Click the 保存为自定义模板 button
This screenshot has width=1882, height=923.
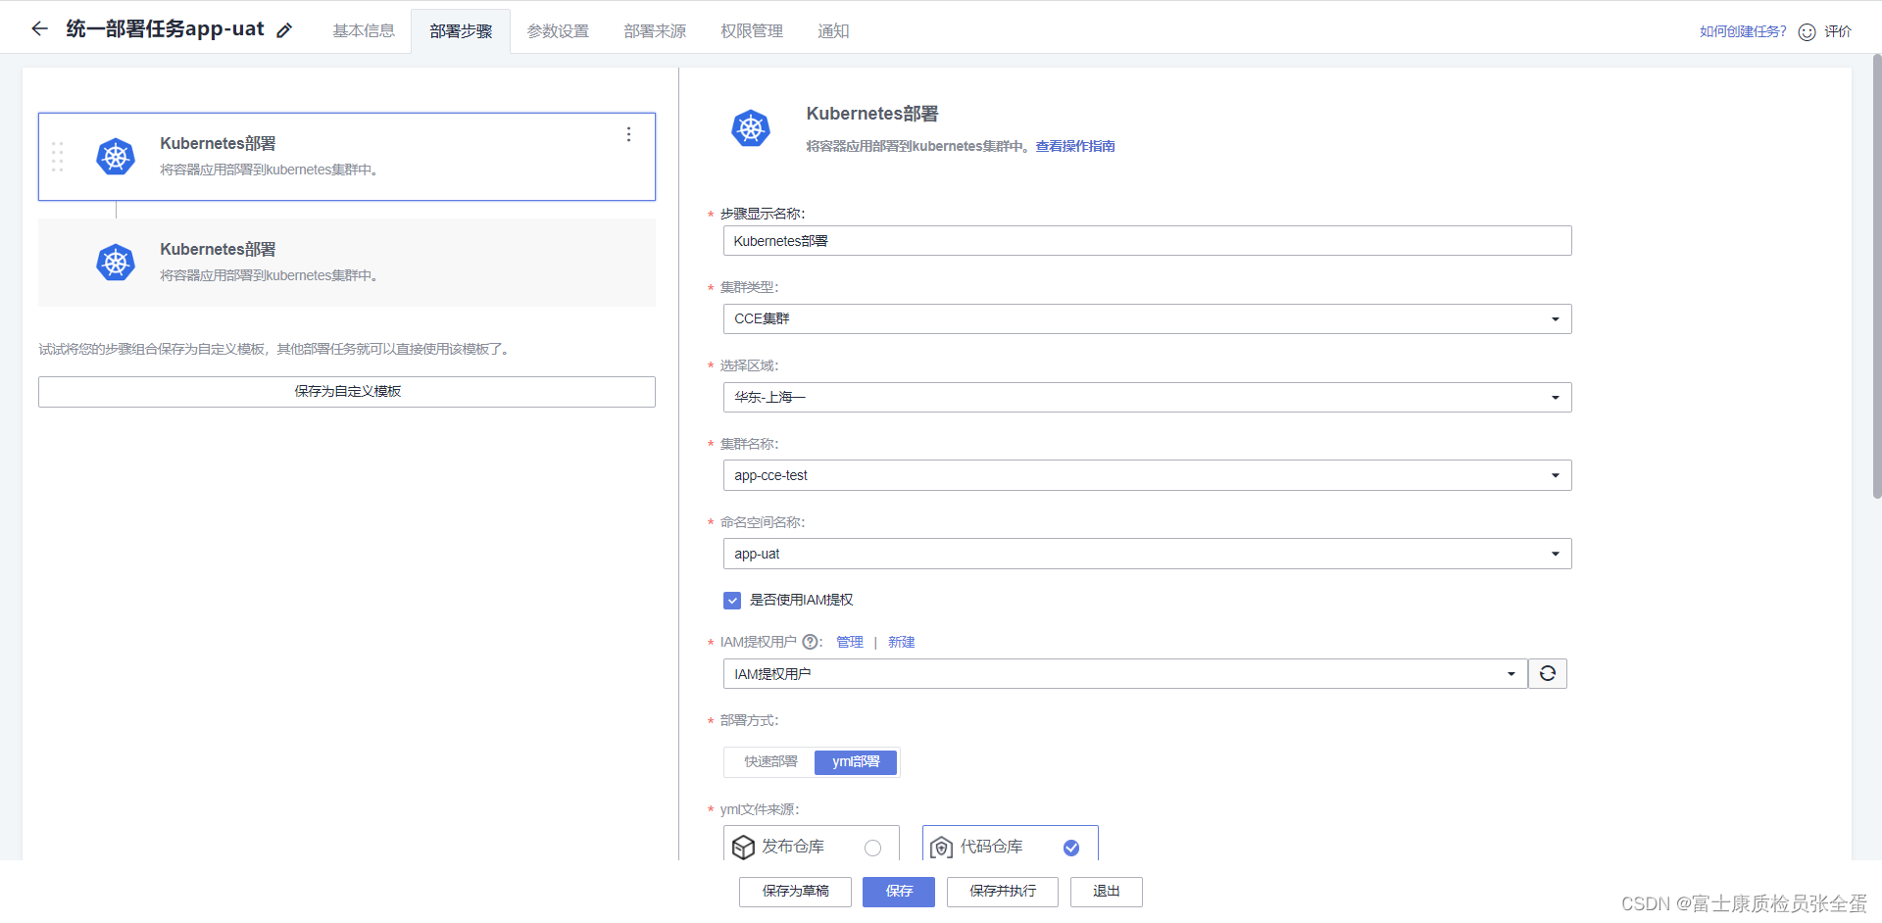[347, 392]
